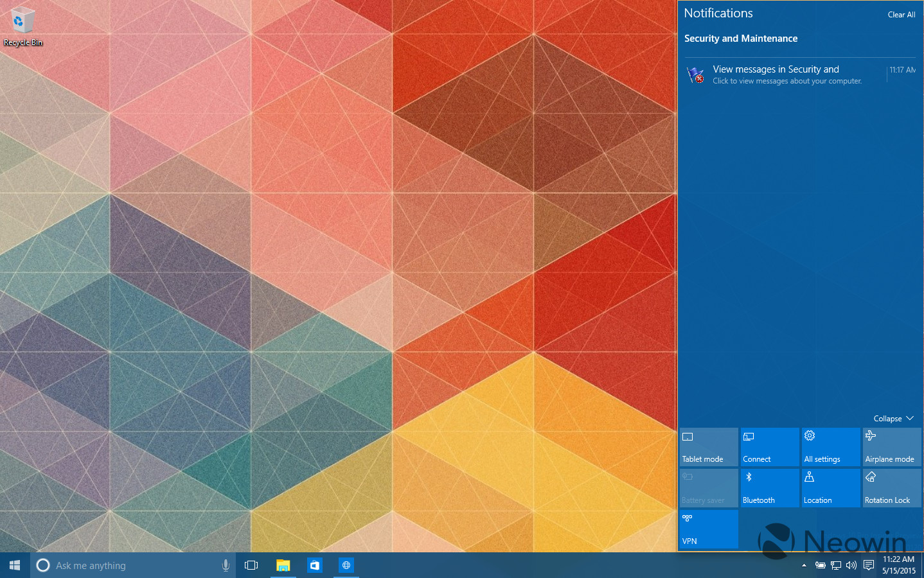
Task: Click the Show desktop sliver at taskbar edge
Action: point(922,565)
